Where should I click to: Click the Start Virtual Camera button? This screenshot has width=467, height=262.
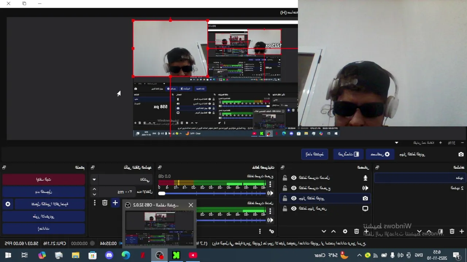[x=50, y=204]
